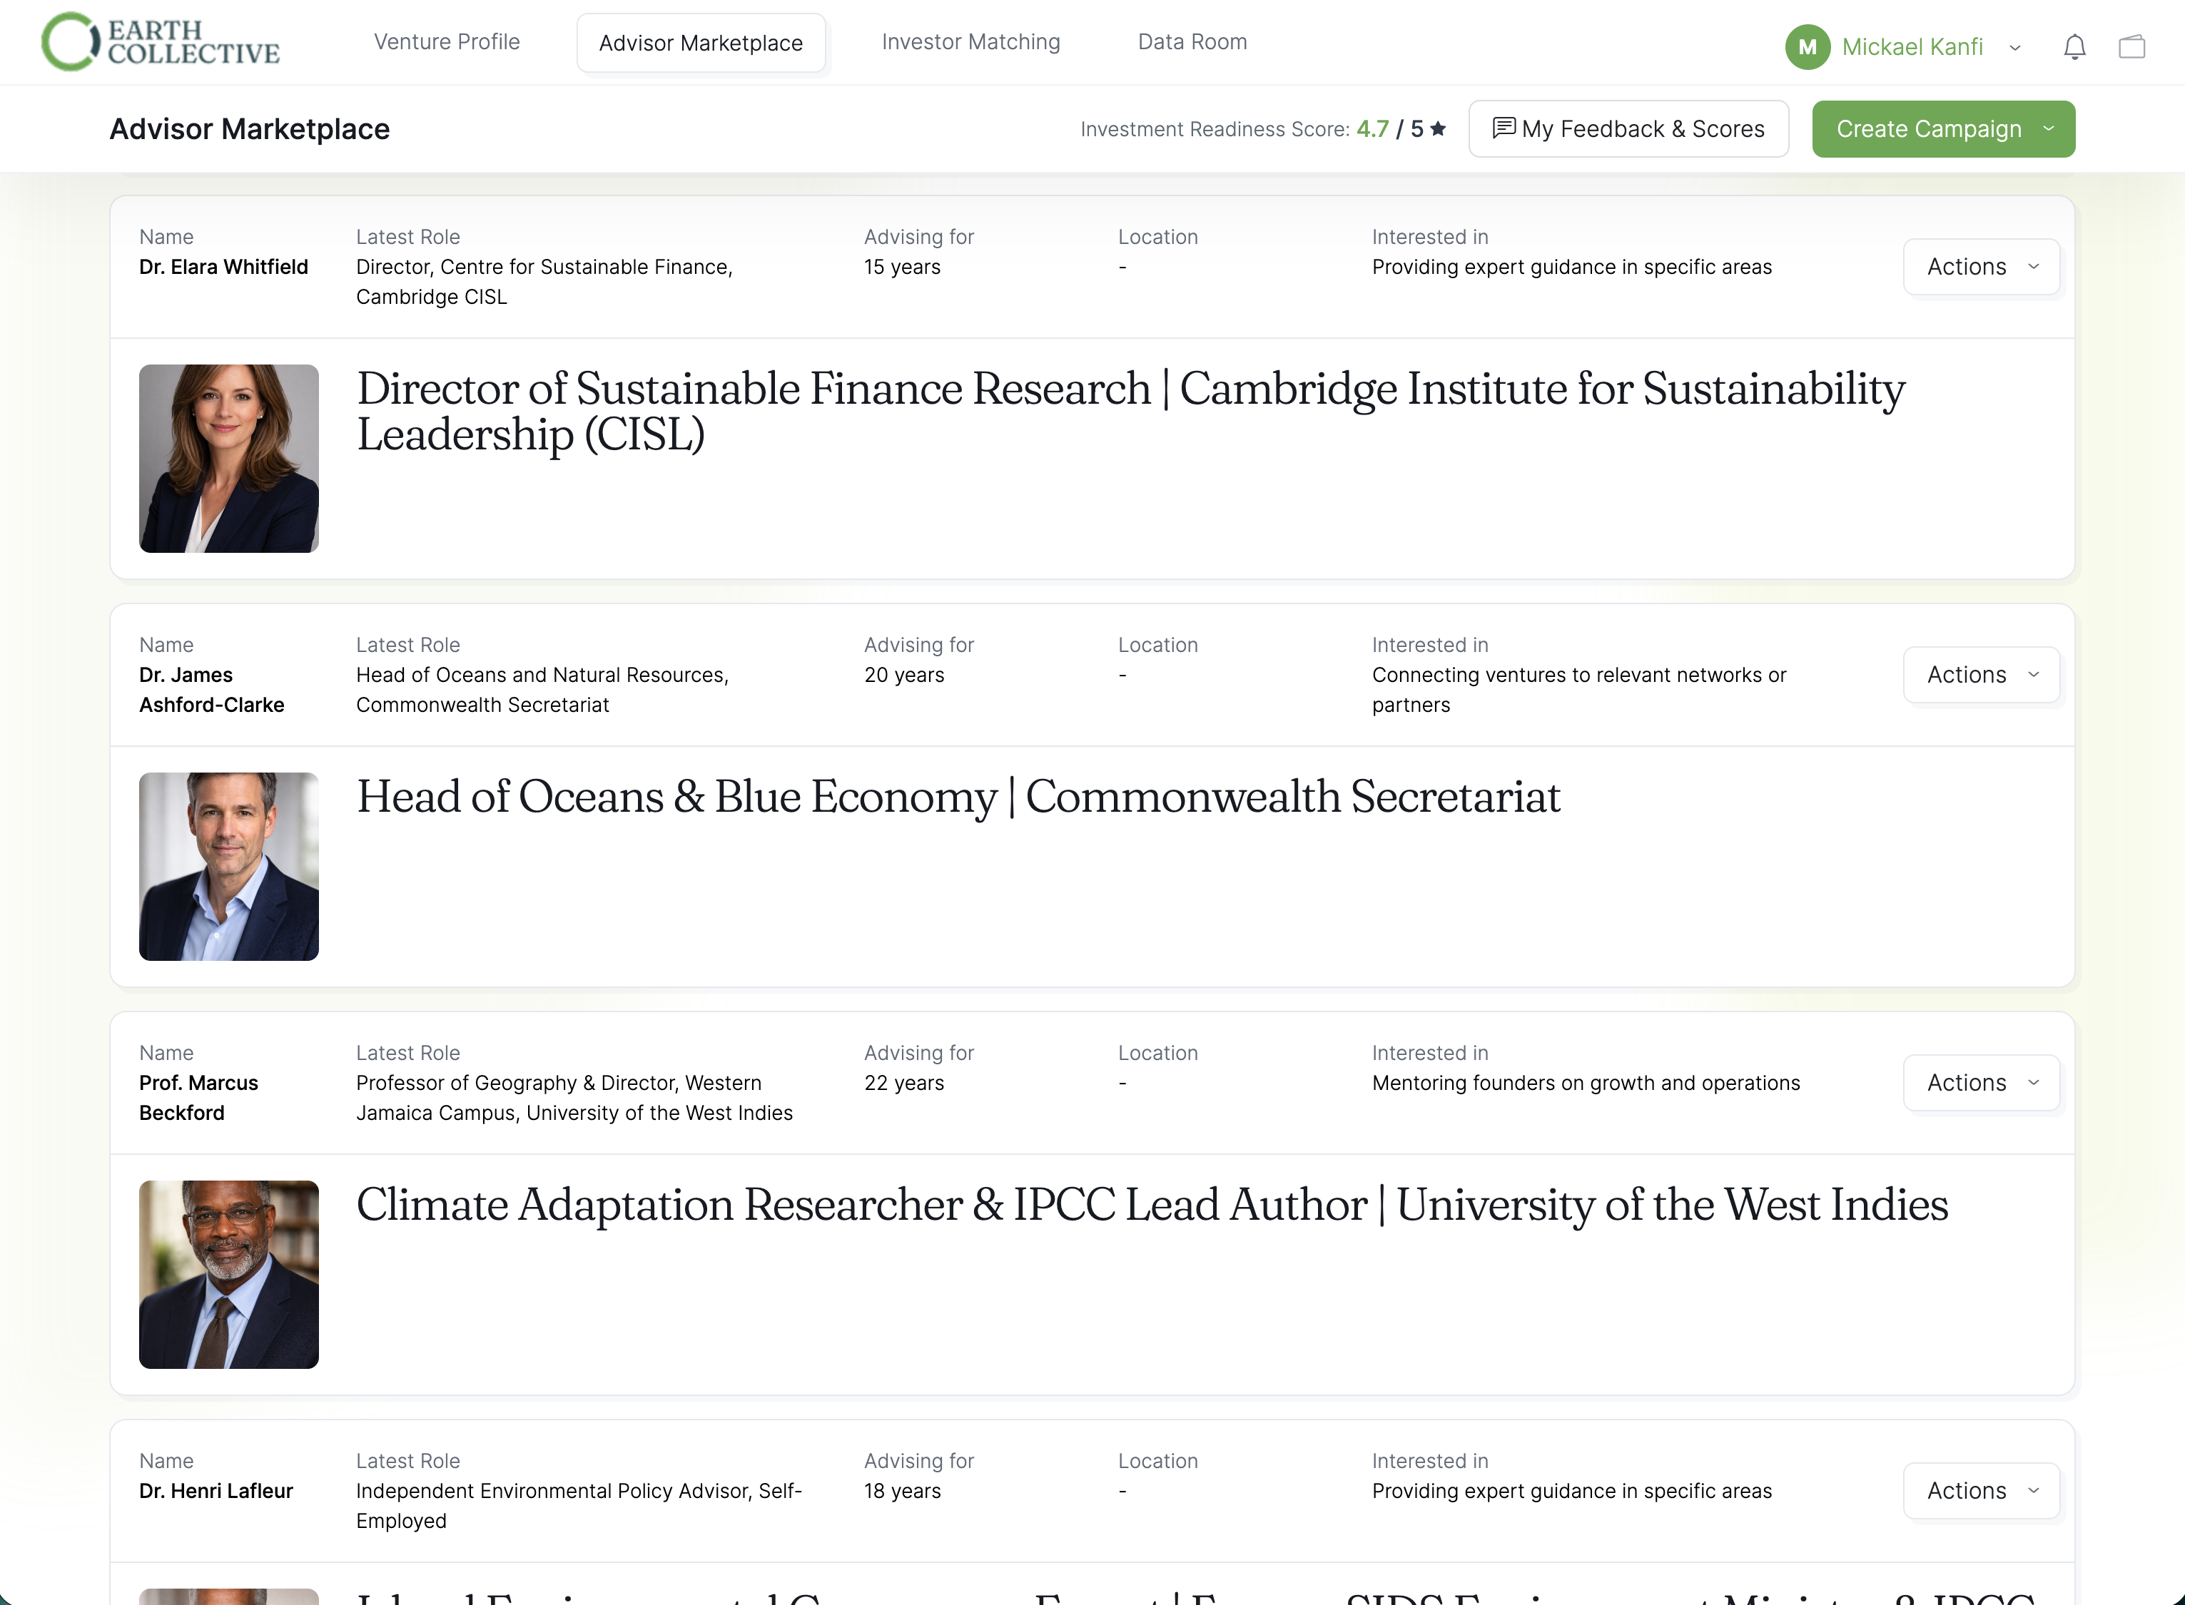Click Dr. Elara Whitfield's profile photo
This screenshot has width=2185, height=1605.
tap(228, 457)
